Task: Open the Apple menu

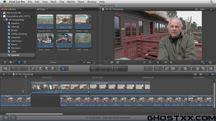Action: tap(5, 2)
